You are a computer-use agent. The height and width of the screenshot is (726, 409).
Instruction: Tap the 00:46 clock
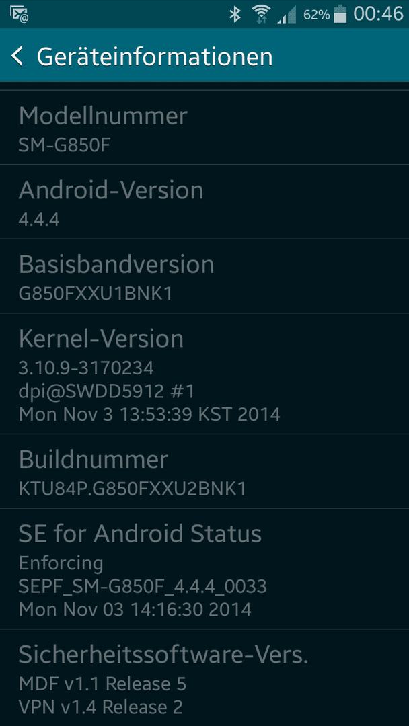coord(379,14)
